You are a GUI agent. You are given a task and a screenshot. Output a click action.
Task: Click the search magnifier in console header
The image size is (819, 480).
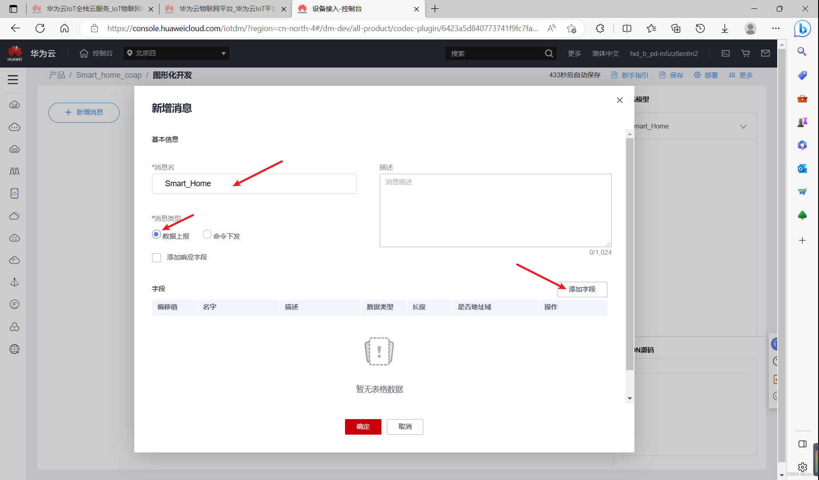click(549, 53)
